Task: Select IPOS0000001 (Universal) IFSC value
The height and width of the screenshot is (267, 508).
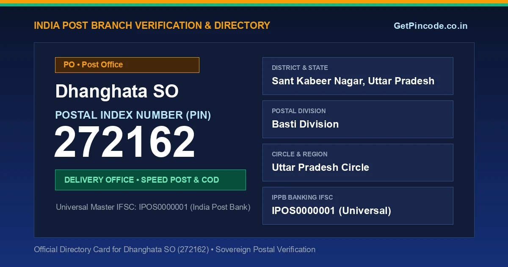Action: pyautogui.click(x=331, y=211)
